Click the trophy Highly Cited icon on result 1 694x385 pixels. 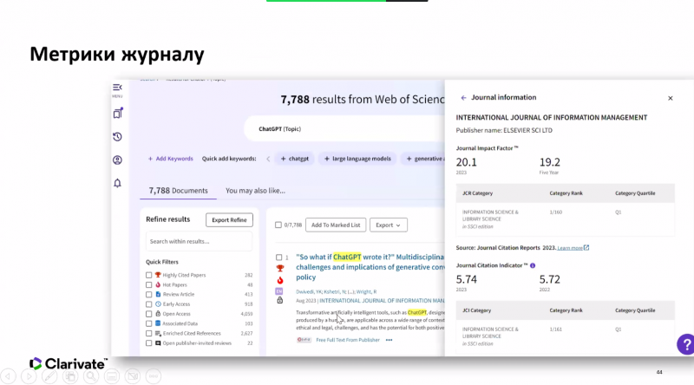point(279,268)
